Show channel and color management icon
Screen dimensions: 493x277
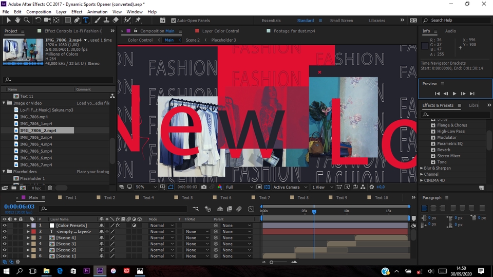point(219,187)
